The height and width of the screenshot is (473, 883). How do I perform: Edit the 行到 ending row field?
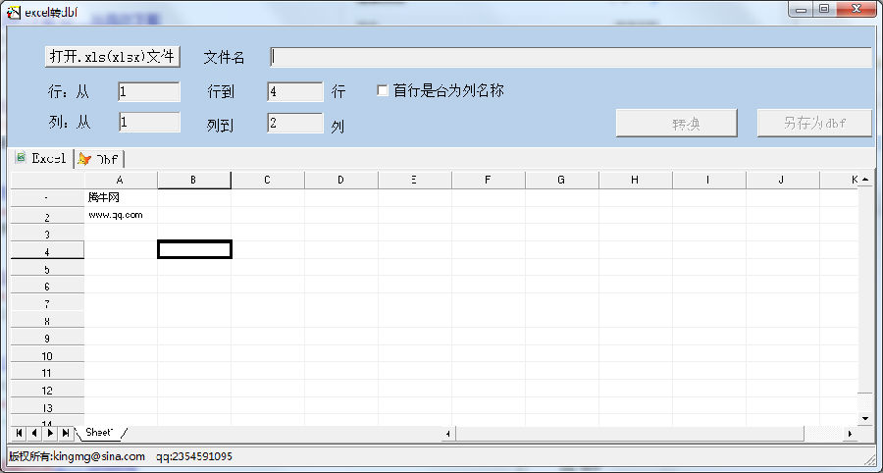click(x=295, y=92)
